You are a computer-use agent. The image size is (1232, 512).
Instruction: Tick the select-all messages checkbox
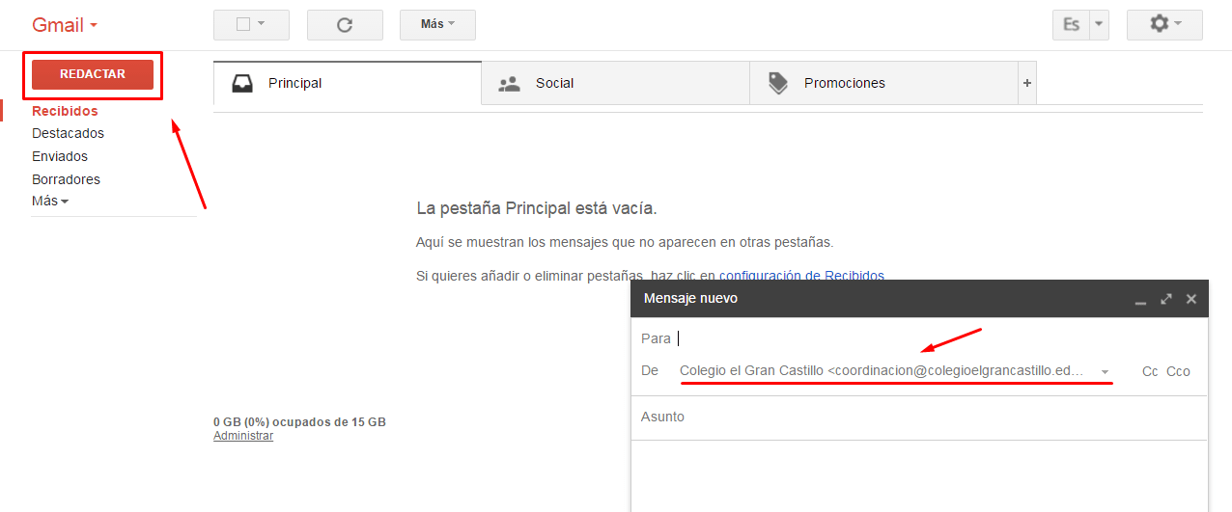(243, 24)
